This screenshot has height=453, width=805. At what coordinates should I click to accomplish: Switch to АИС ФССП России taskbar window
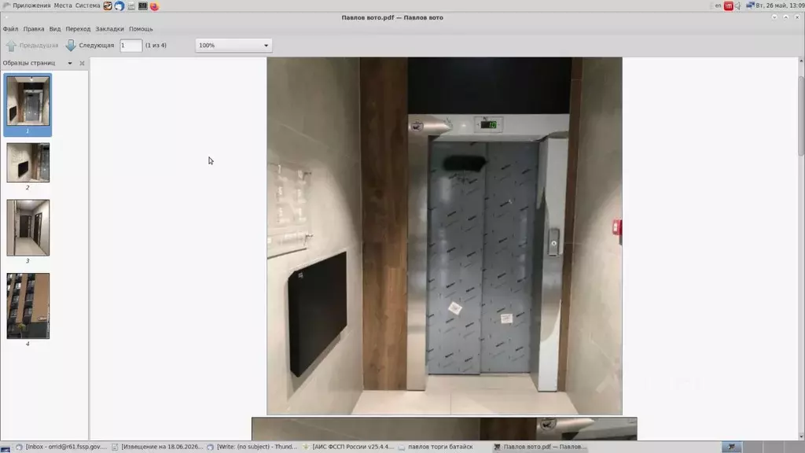pos(347,447)
